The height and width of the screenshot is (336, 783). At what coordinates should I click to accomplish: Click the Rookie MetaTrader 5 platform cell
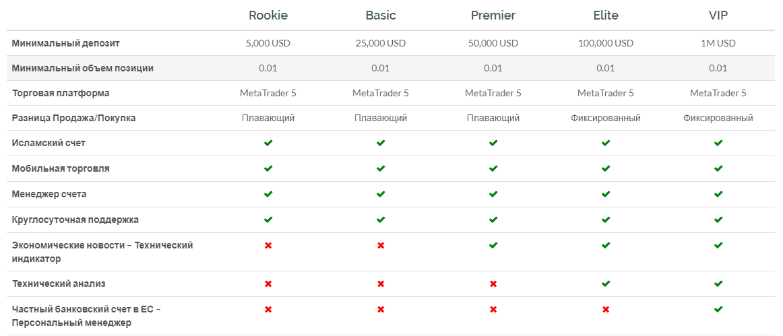[268, 93]
